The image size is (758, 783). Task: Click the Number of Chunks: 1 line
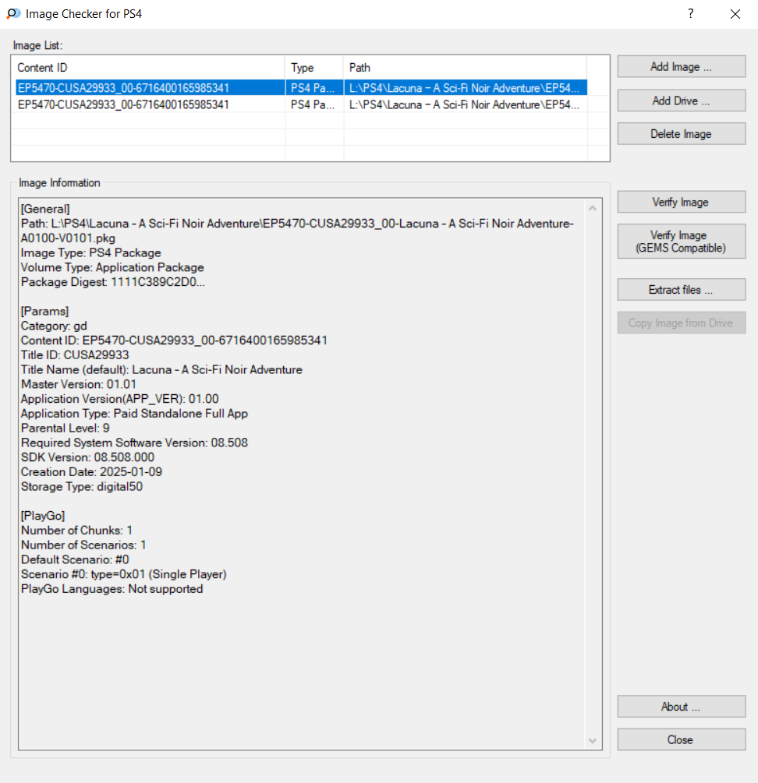pyautogui.click(x=77, y=530)
